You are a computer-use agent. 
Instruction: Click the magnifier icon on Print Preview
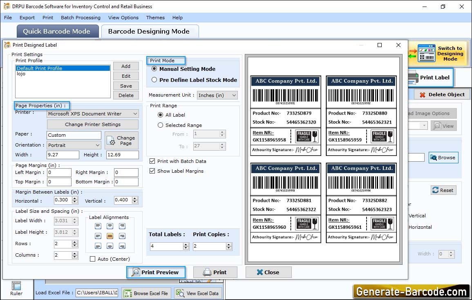(x=136, y=272)
